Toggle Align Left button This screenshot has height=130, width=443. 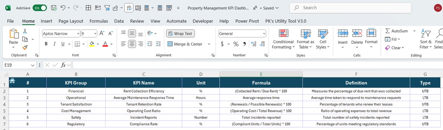124,44
